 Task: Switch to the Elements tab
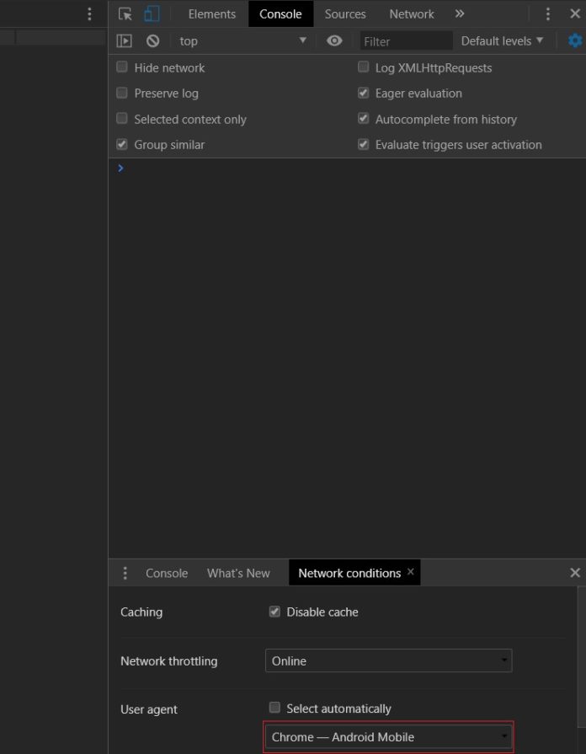211,14
